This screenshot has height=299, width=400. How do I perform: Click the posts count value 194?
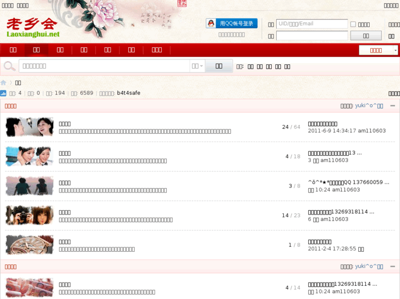59,93
